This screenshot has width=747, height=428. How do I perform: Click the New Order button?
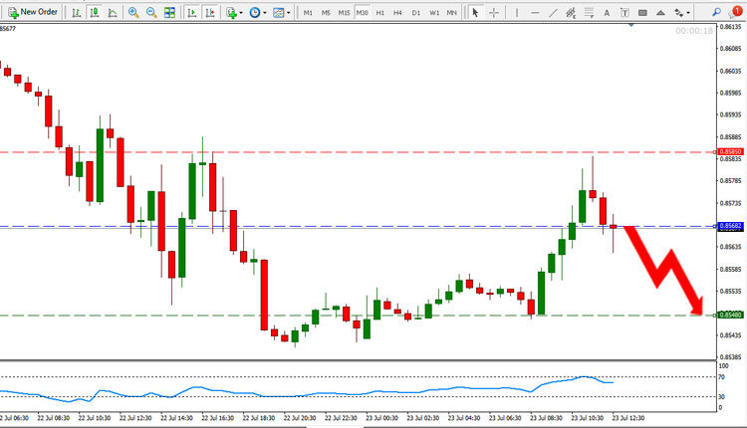[33, 12]
